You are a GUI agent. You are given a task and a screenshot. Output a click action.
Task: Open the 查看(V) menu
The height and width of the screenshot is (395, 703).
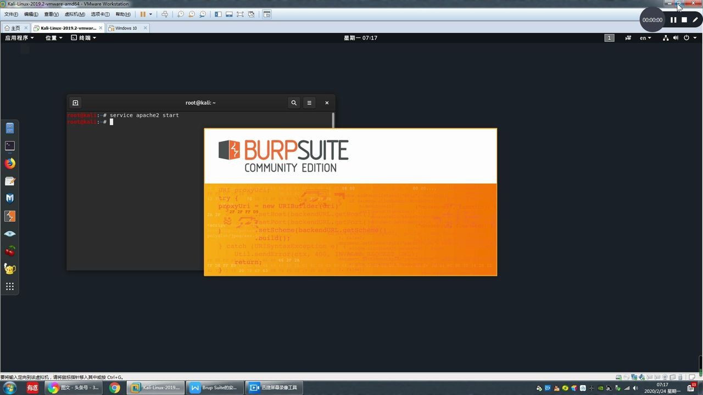(52, 14)
